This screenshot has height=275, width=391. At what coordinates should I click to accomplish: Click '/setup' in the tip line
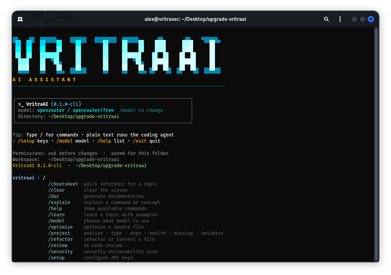click(26, 141)
